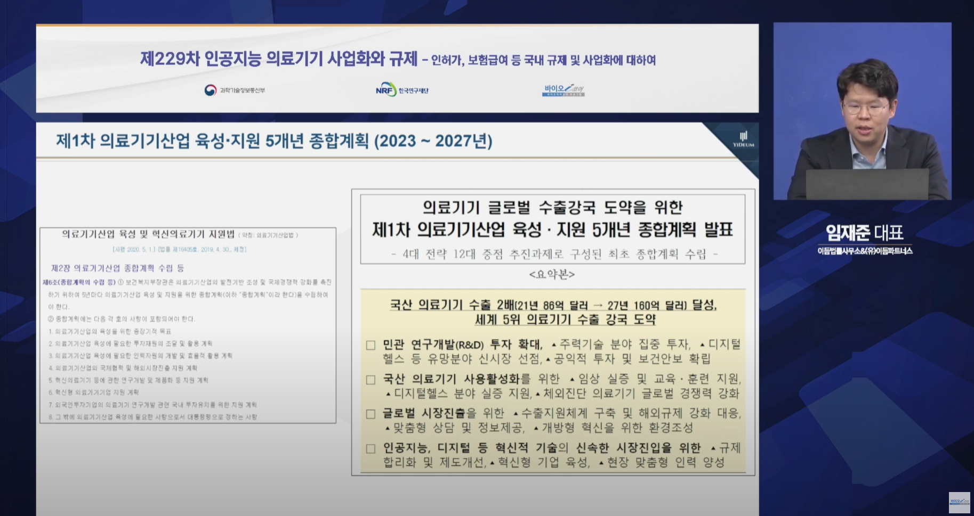974x516 pixels.
Task: Click the Ministry of Science and ICT logo
Action: [235, 91]
